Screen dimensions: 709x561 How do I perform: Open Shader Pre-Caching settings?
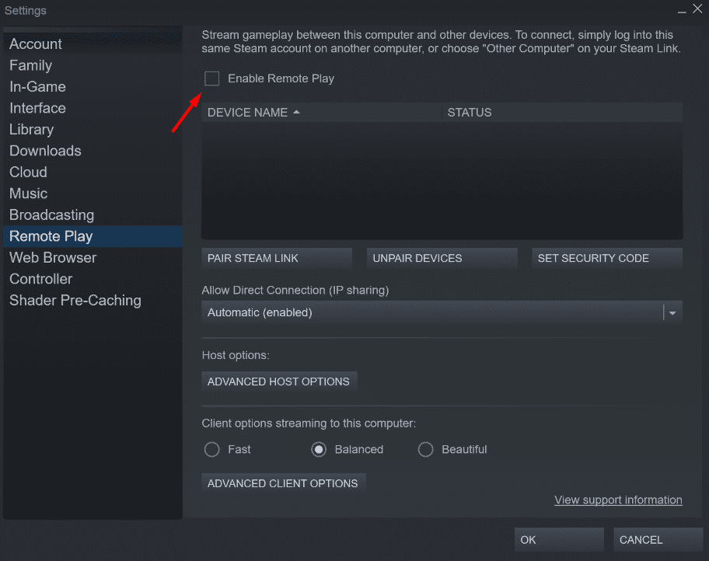pos(93,300)
